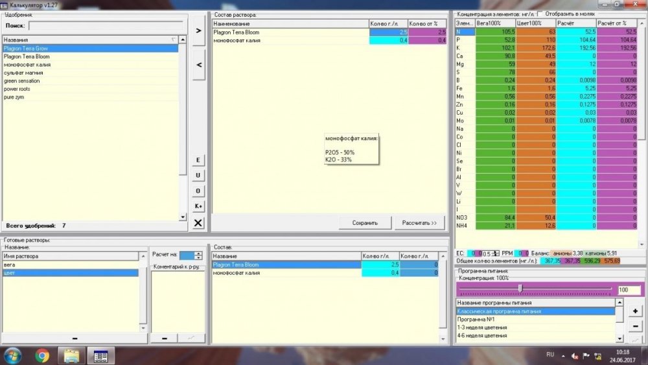Image resolution: width=648 pixels, height=365 pixels.
Task: Click the remove-from-solution left arrow button
Action: [x=199, y=65]
